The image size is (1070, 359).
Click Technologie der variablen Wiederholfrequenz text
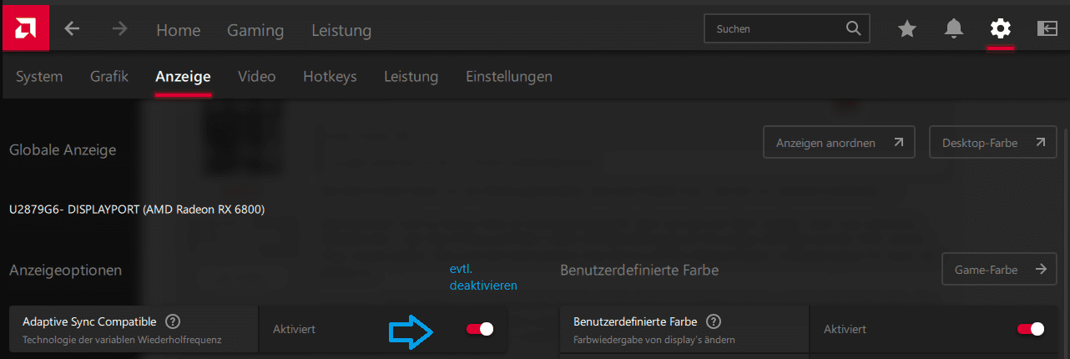click(122, 340)
